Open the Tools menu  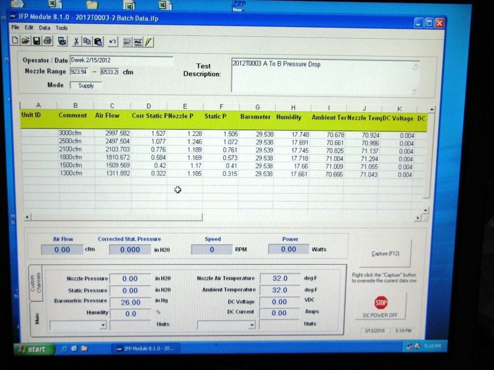click(x=62, y=28)
